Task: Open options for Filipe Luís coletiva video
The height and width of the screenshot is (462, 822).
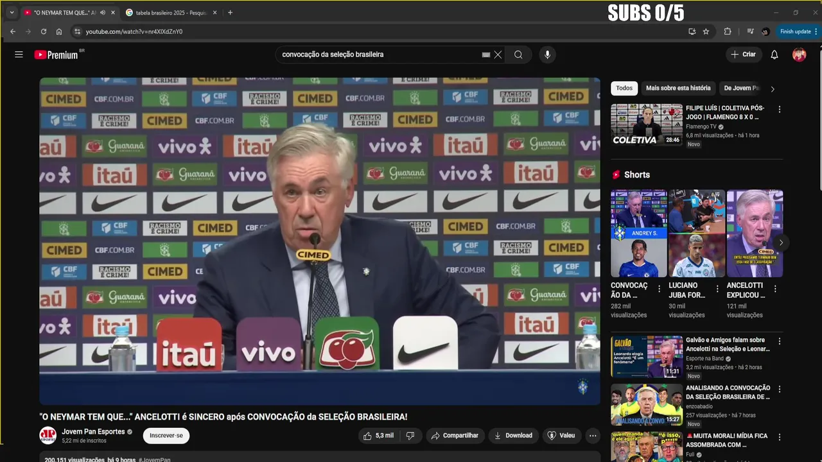Action: [780, 110]
